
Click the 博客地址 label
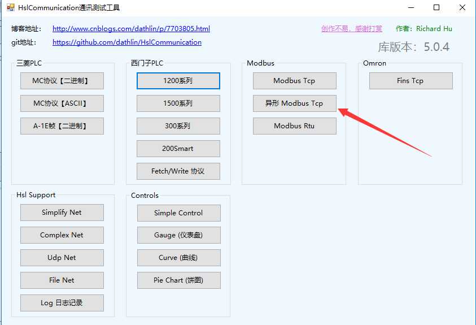pos(26,29)
